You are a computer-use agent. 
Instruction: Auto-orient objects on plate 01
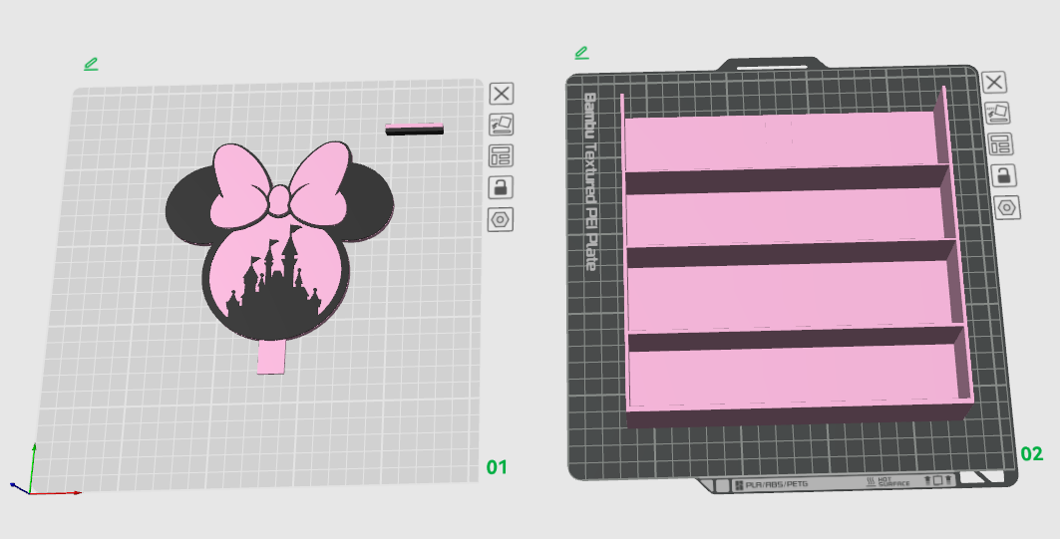click(x=501, y=125)
